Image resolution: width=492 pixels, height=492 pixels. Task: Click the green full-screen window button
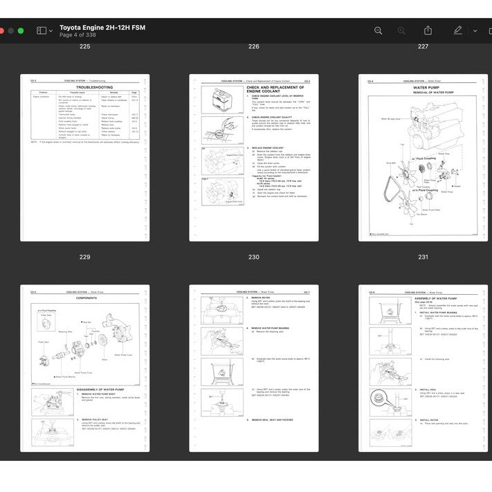[x=21, y=30]
